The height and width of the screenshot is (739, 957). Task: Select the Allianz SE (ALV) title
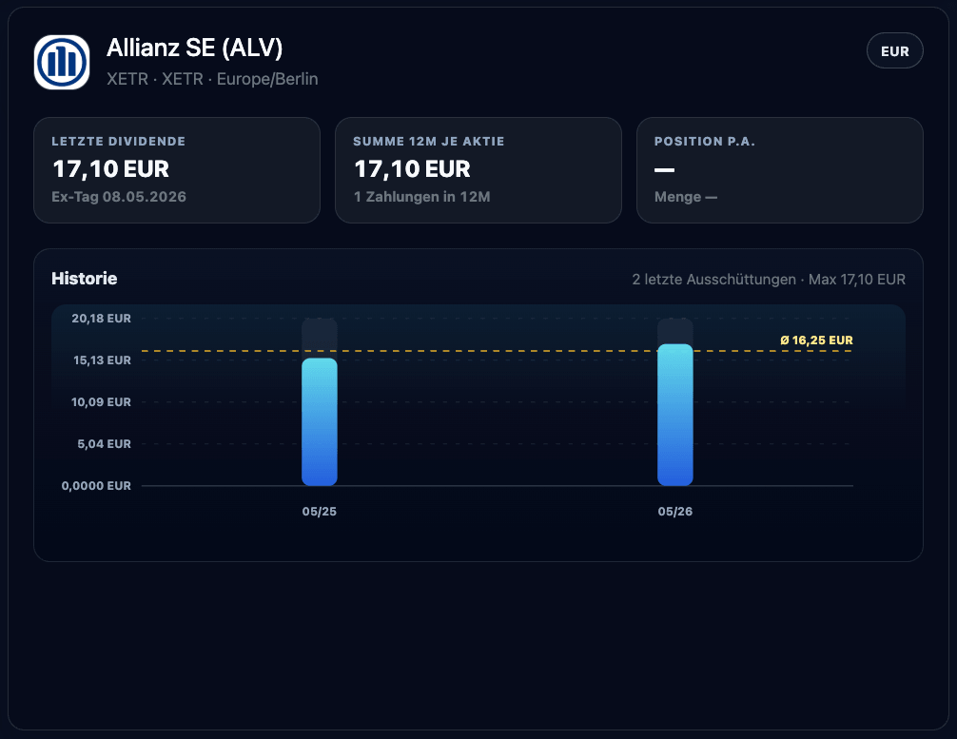[x=195, y=48]
